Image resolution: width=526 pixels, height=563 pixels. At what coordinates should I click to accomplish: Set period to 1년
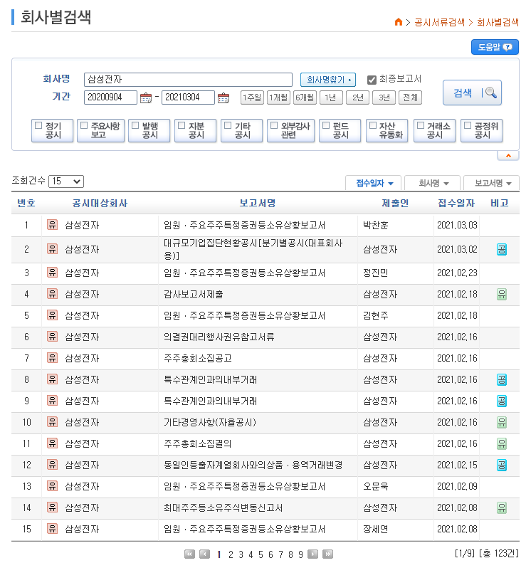[x=331, y=98]
